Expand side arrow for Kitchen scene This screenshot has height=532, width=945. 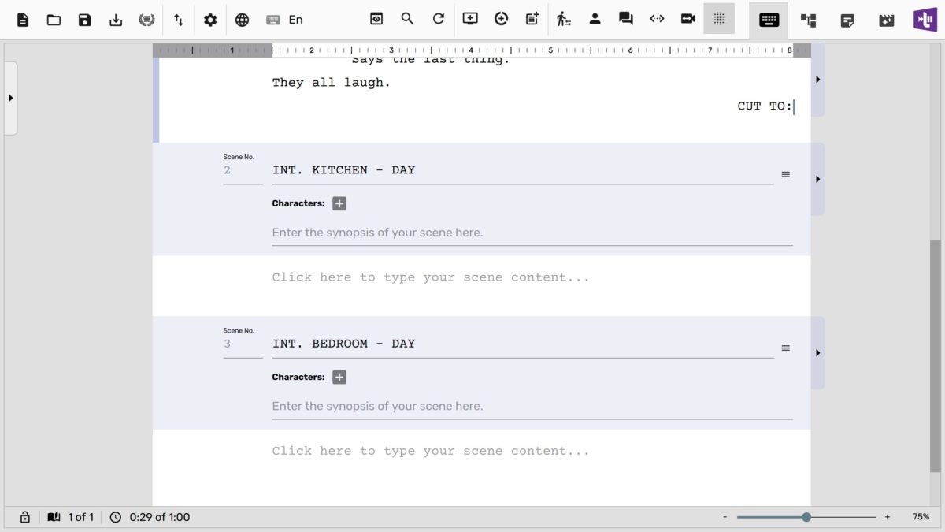tap(818, 179)
